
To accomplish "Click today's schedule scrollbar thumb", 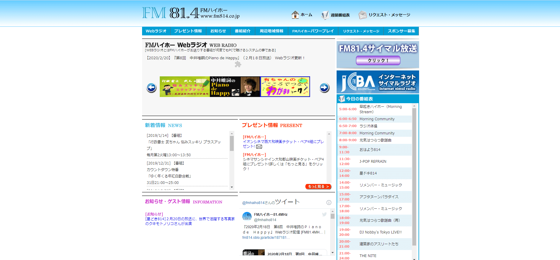I will point(414,177).
